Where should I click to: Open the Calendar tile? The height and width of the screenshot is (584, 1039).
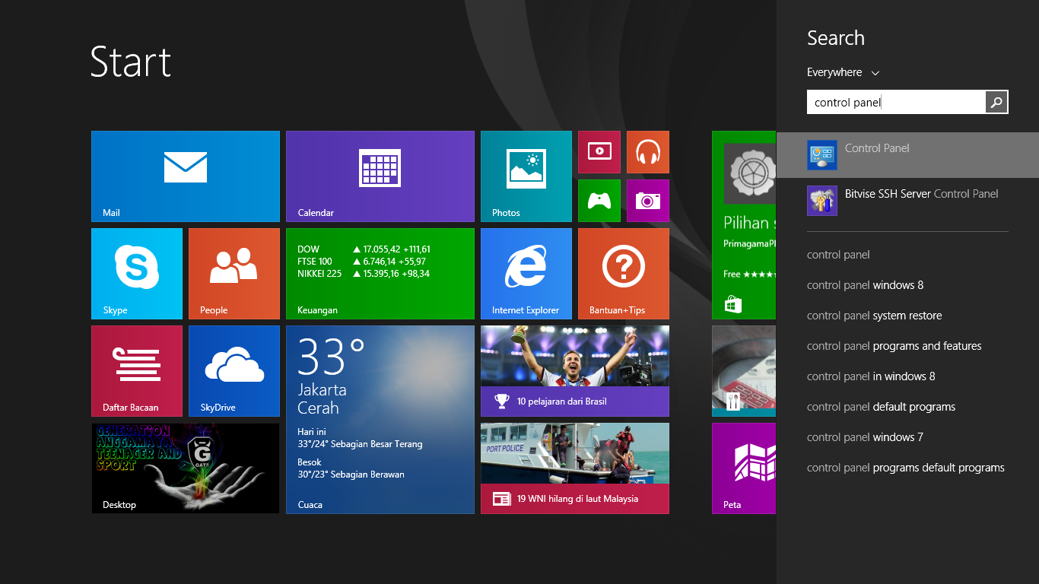(380, 176)
